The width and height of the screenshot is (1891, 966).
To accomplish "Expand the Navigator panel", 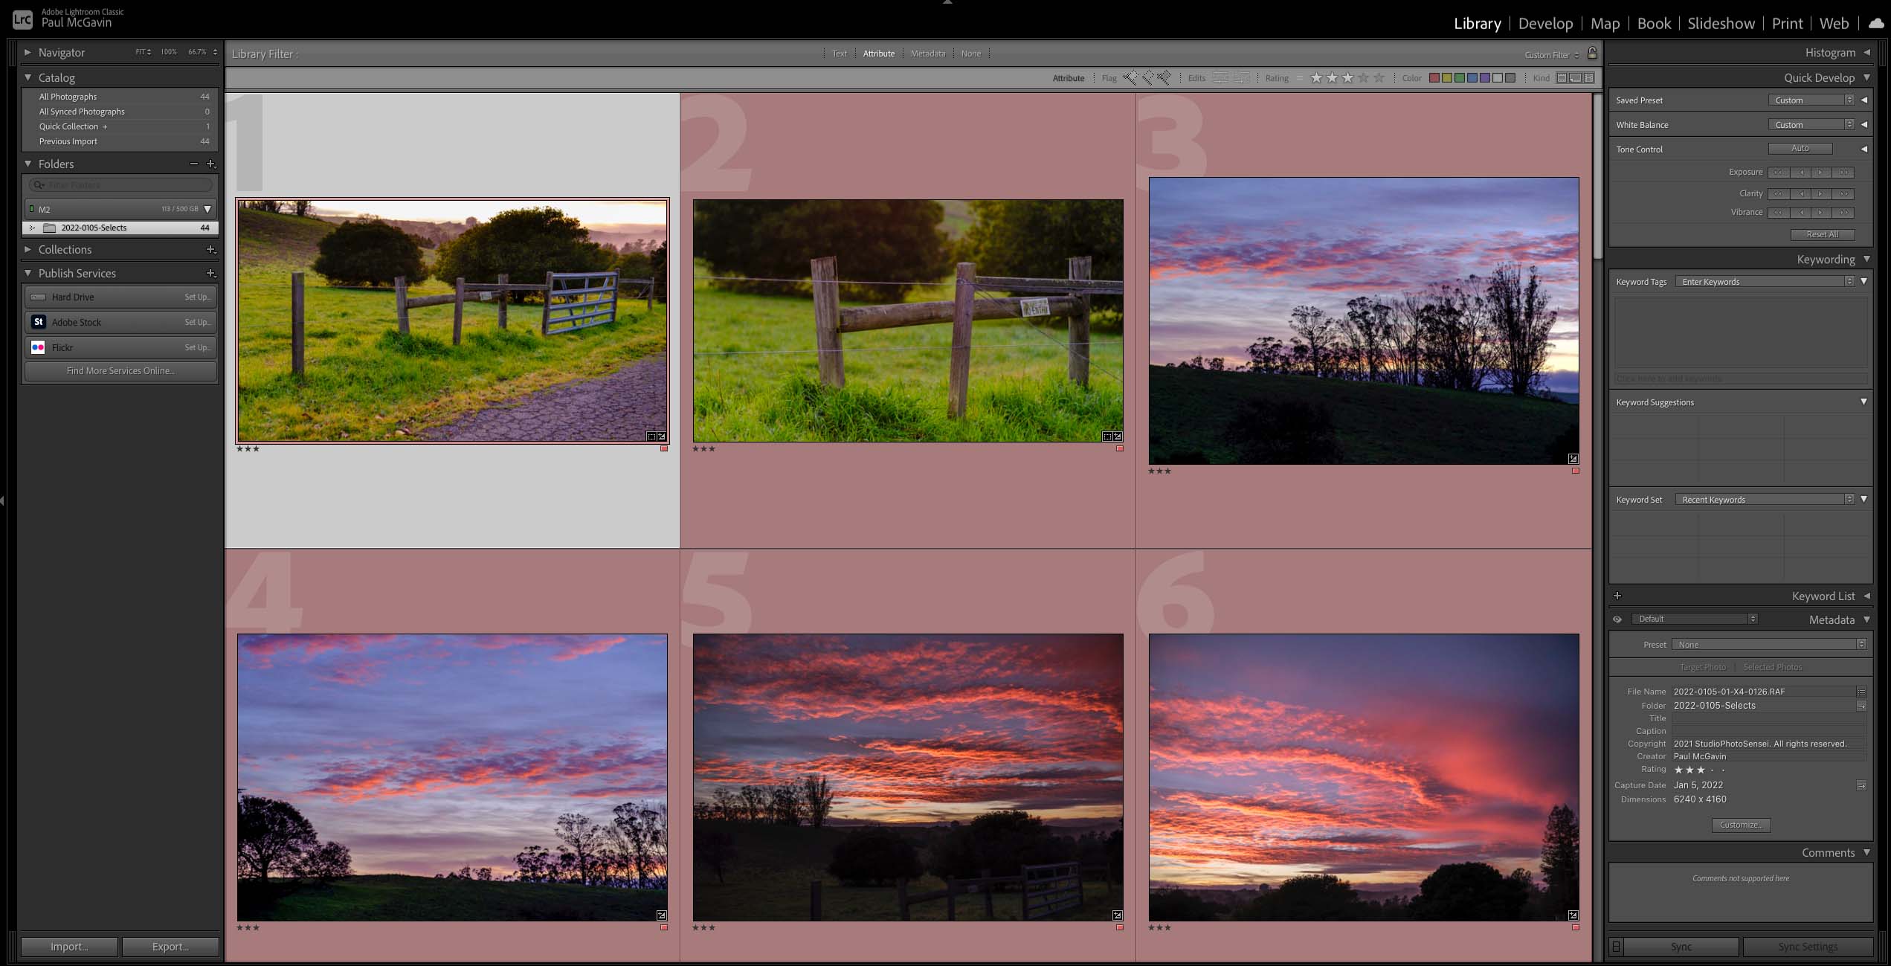I will (x=28, y=53).
